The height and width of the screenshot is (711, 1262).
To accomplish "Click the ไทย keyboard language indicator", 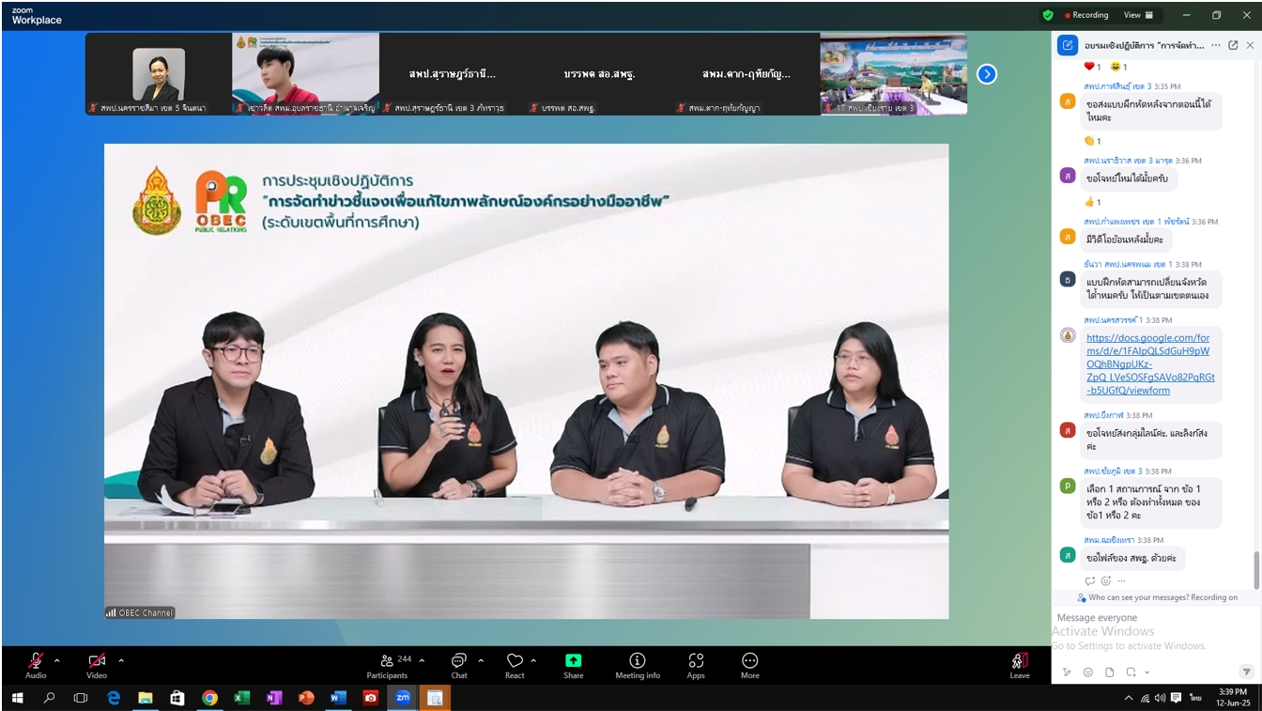I will point(1195,698).
